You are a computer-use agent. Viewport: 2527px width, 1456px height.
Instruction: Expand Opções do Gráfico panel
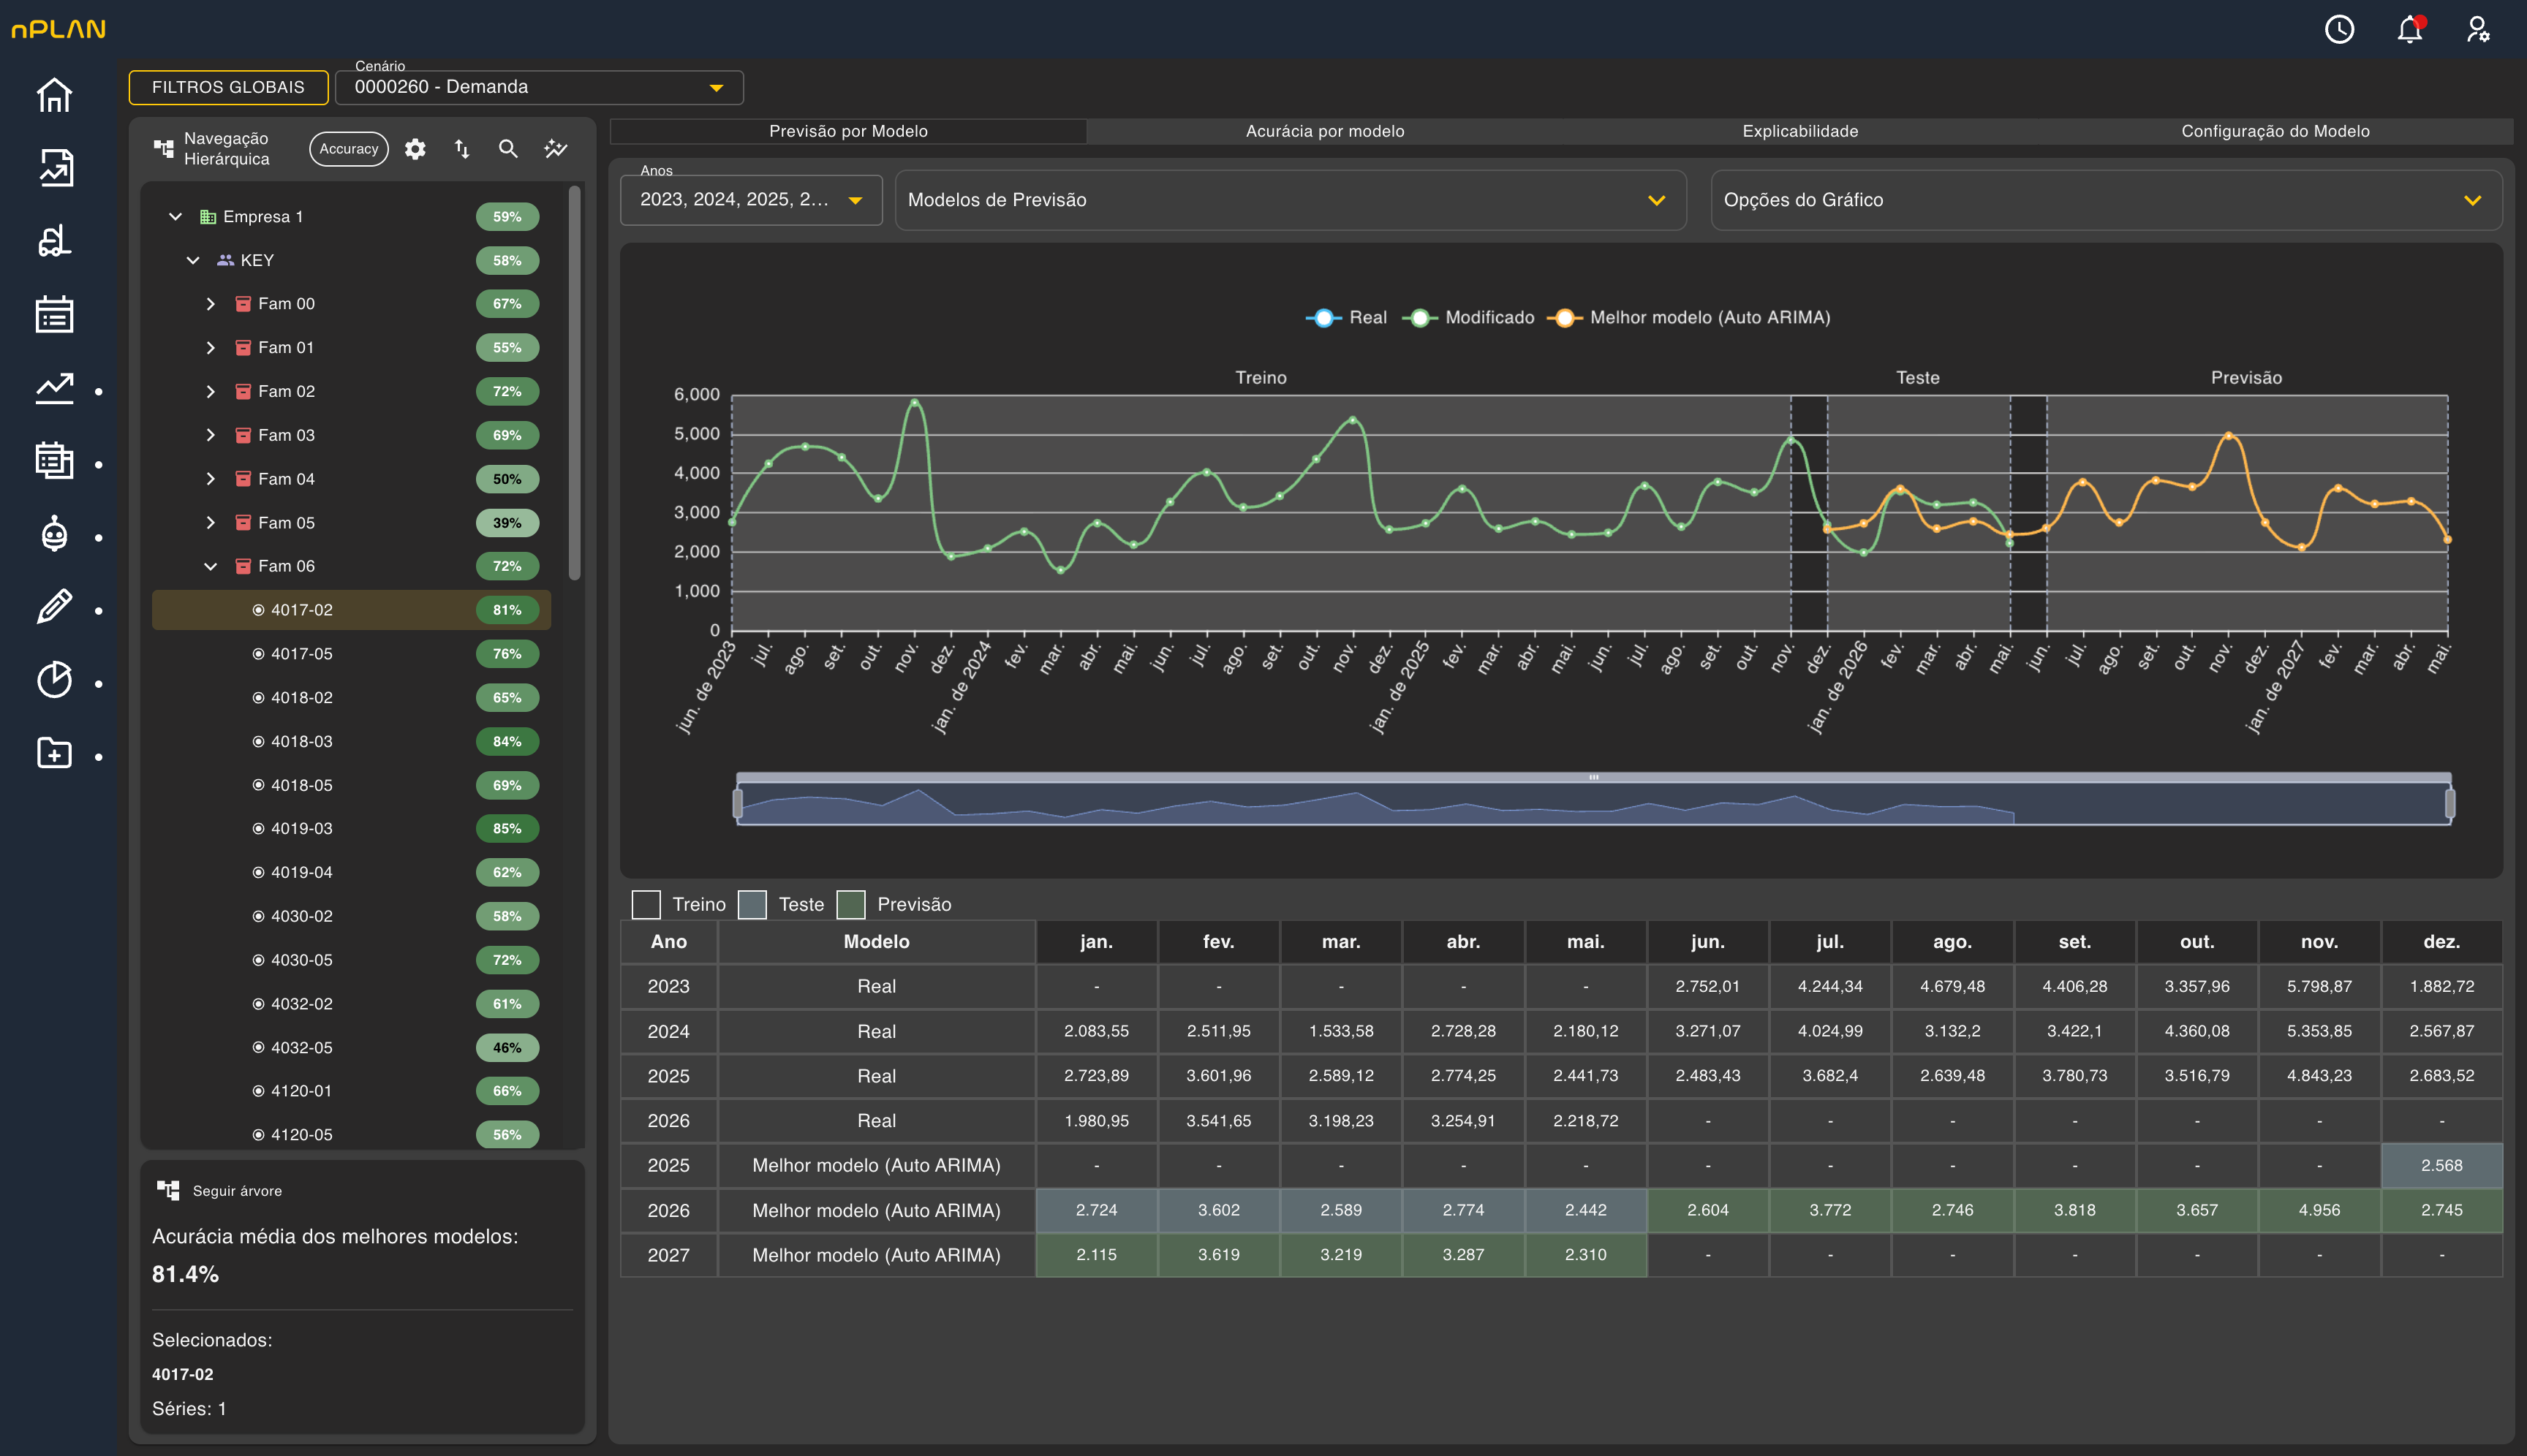2106,200
